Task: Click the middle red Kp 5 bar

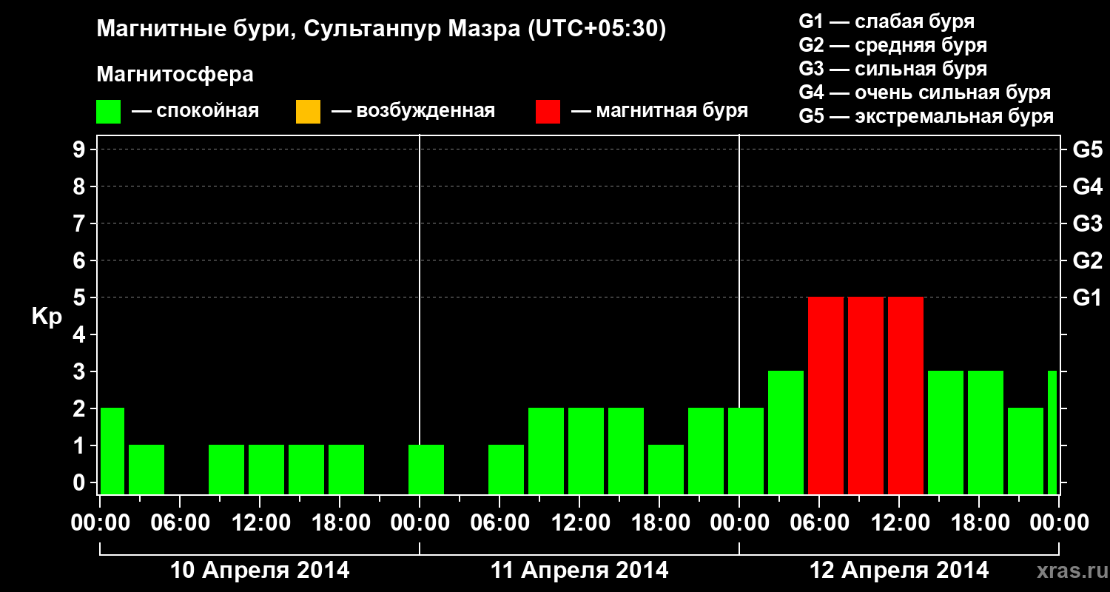Action: [866, 395]
